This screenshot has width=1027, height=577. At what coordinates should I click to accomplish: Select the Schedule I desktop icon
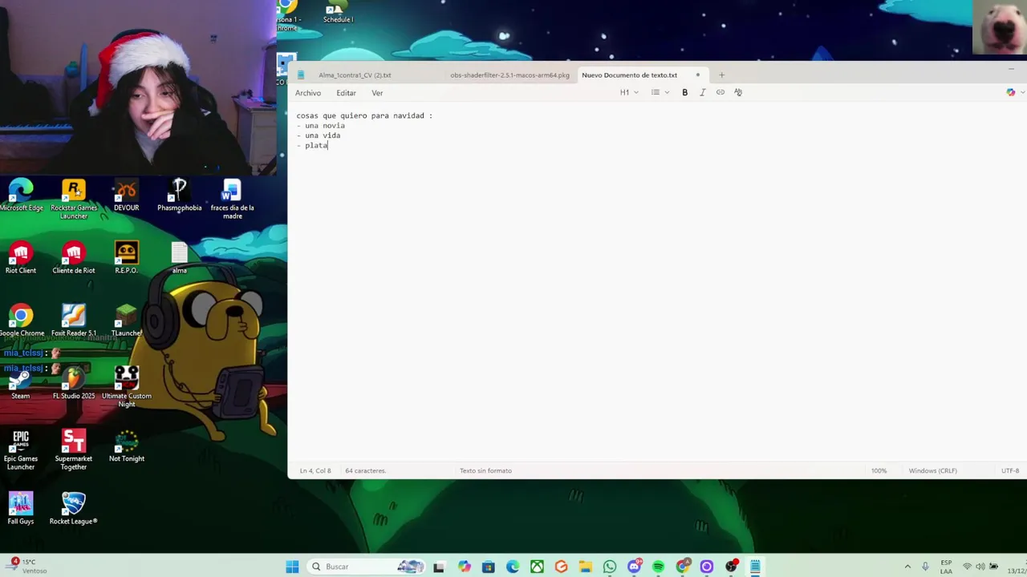(x=338, y=12)
